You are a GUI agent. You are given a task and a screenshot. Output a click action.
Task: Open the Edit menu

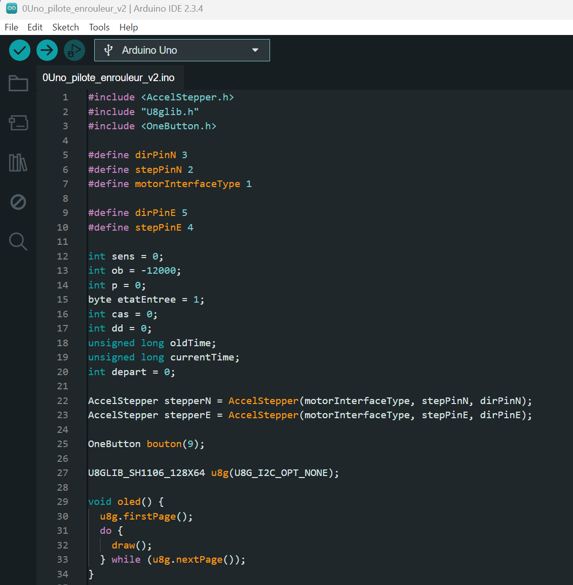click(x=35, y=27)
